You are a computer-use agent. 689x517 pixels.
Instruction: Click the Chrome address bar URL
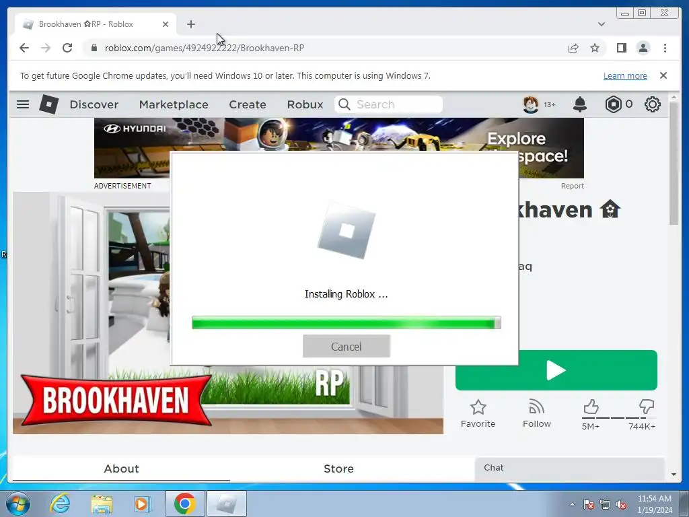click(x=204, y=48)
